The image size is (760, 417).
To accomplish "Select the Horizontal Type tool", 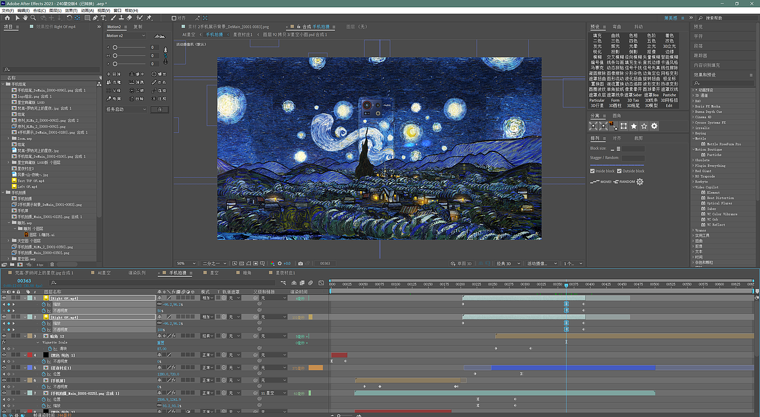I will point(103,18).
